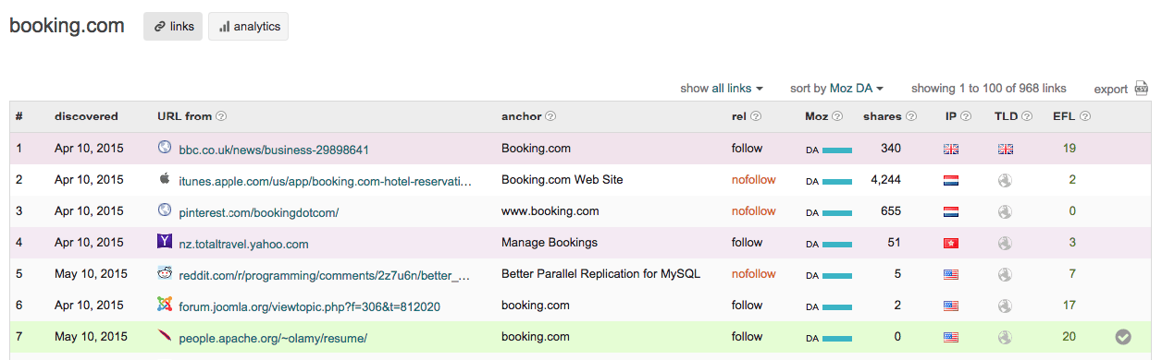
Task: Toggle checkmark on people.apache.org row
Action: (x=1123, y=337)
